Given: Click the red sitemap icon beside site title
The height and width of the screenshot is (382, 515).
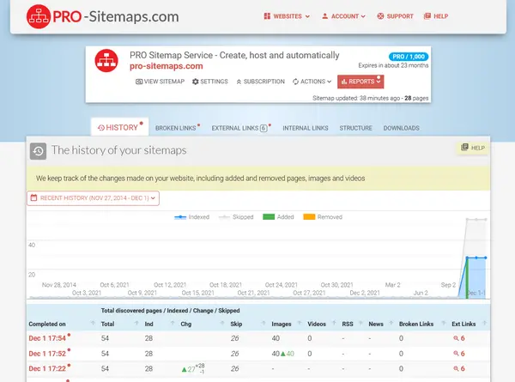Looking at the screenshot, I should click(108, 60).
